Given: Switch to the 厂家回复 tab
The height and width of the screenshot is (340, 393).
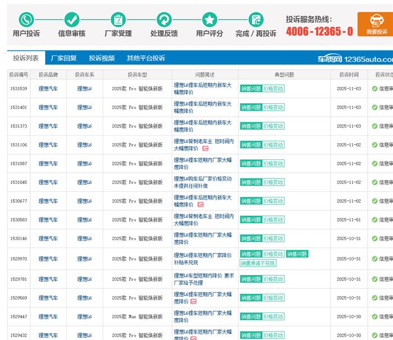Looking at the screenshot, I should (63, 58).
